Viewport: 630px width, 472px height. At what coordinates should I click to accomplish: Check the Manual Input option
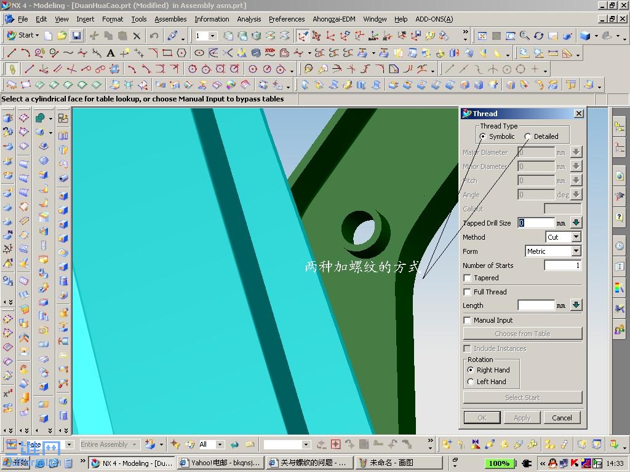click(467, 320)
